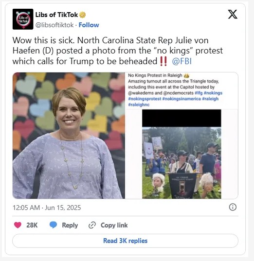This screenshot has width=254, height=261.
Task: Click the black redaction bar in image
Action: 181,118
